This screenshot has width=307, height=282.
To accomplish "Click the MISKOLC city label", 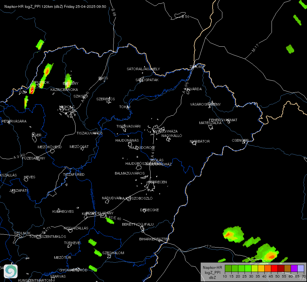I will pyautogui.click(x=67, y=107).
